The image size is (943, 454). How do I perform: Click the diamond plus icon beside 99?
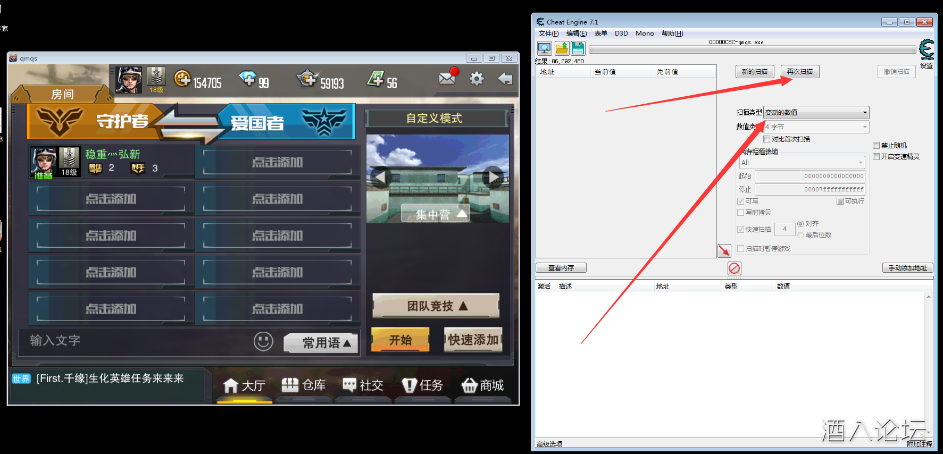247,79
